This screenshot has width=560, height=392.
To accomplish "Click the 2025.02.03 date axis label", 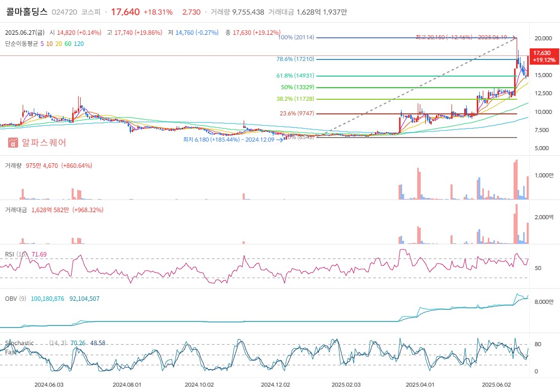I will (x=346, y=385).
